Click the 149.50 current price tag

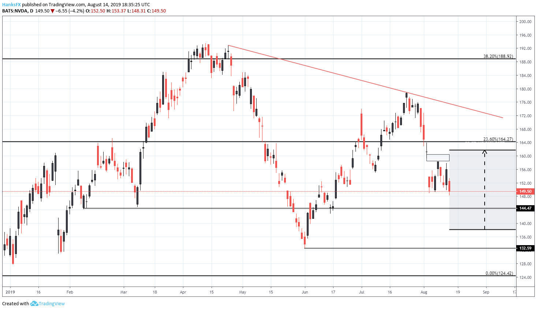(x=525, y=191)
